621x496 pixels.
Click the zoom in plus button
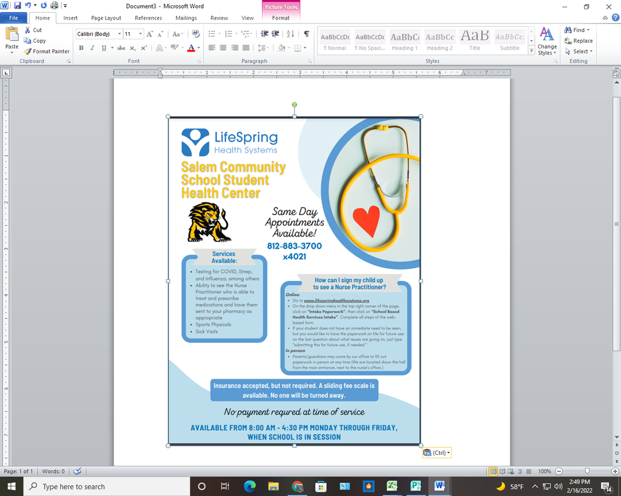pos(615,471)
